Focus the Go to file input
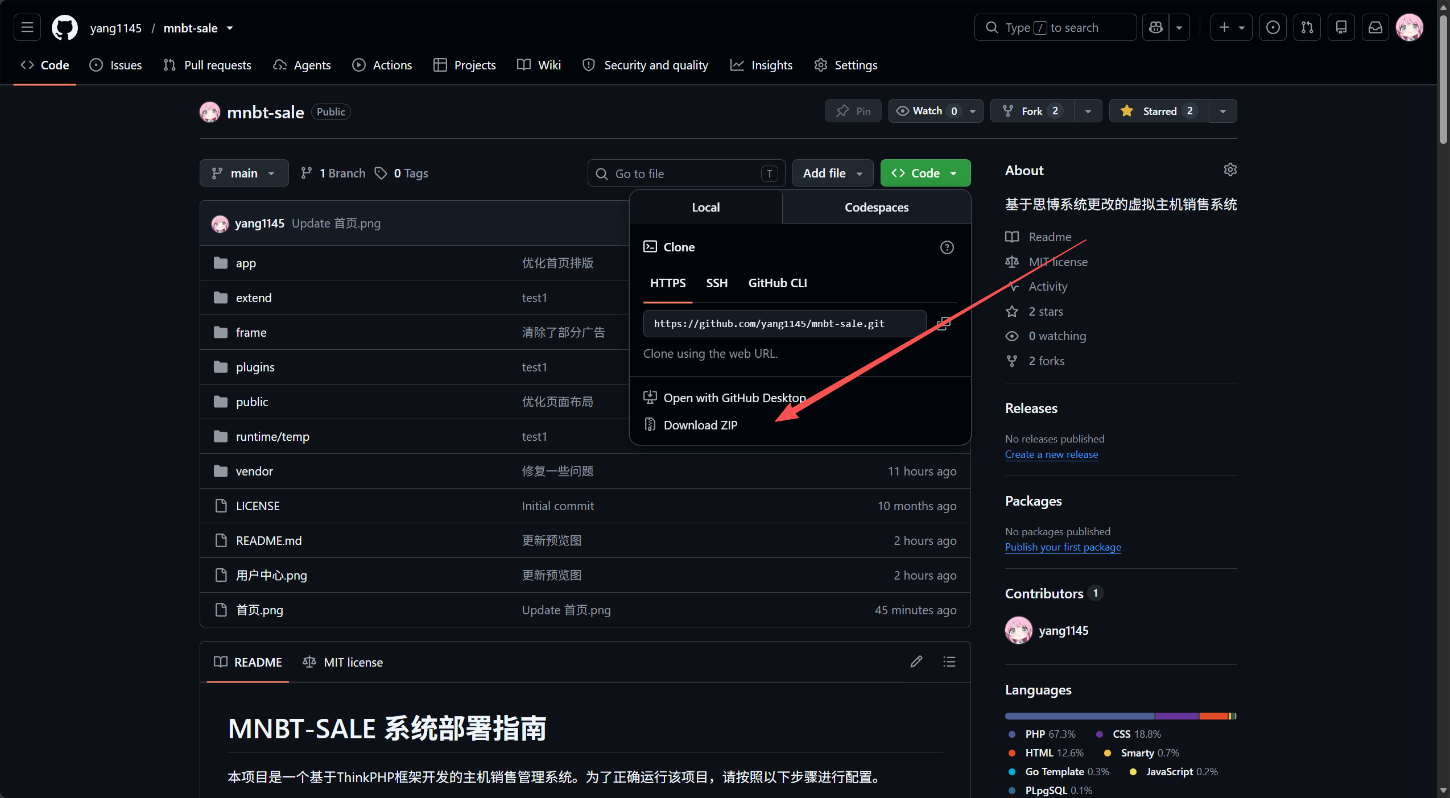This screenshot has width=1450, height=798. click(x=686, y=173)
